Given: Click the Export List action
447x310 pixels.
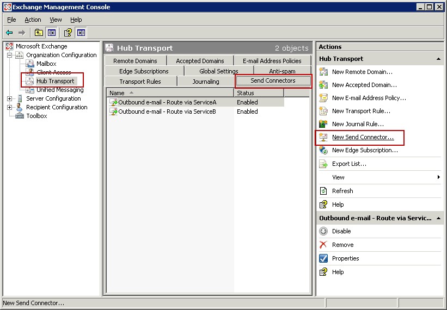Looking at the screenshot, I should tap(349, 164).
